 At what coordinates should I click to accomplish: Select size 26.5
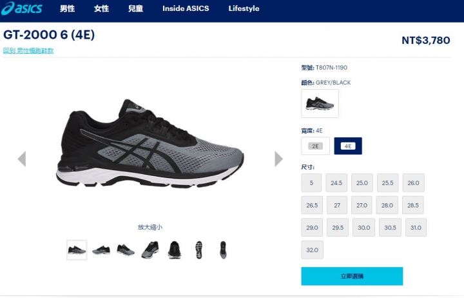coord(312,205)
